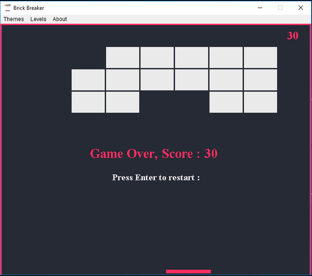The image size is (312, 276).
Task: Click the first brick in the top row
Action: [123, 57]
